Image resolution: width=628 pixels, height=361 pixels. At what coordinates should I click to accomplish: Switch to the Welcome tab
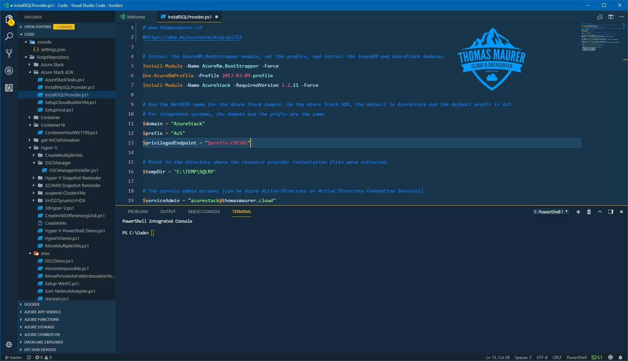tap(136, 16)
